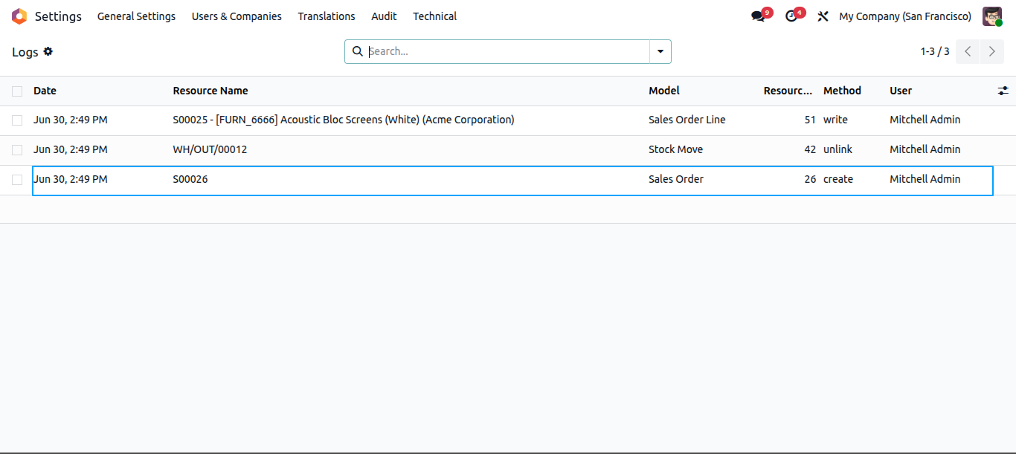
Task: Expand the search options dropdown toggle
Action: pyautogui.click(x=660, y=51)
